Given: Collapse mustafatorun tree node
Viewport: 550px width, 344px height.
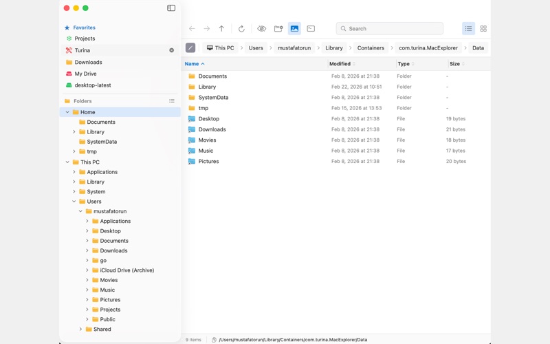Looking at the screenshot, I should [80, 211].
